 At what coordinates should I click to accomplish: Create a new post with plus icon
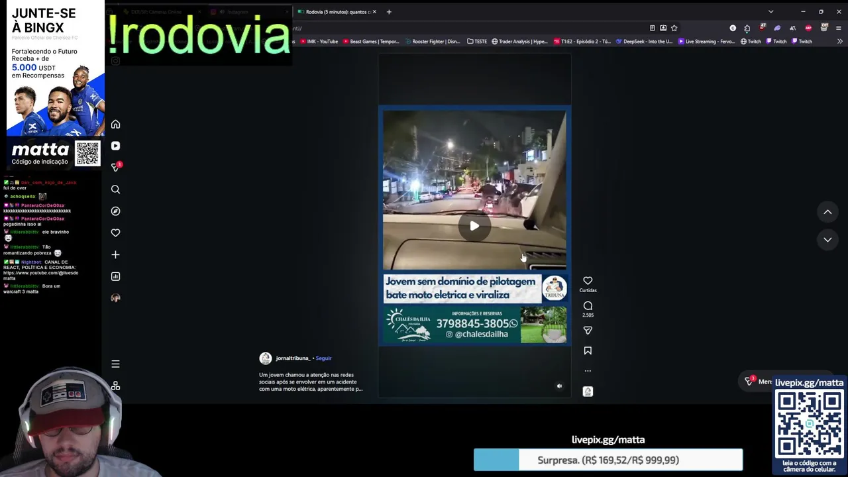(x=115, y=254)
